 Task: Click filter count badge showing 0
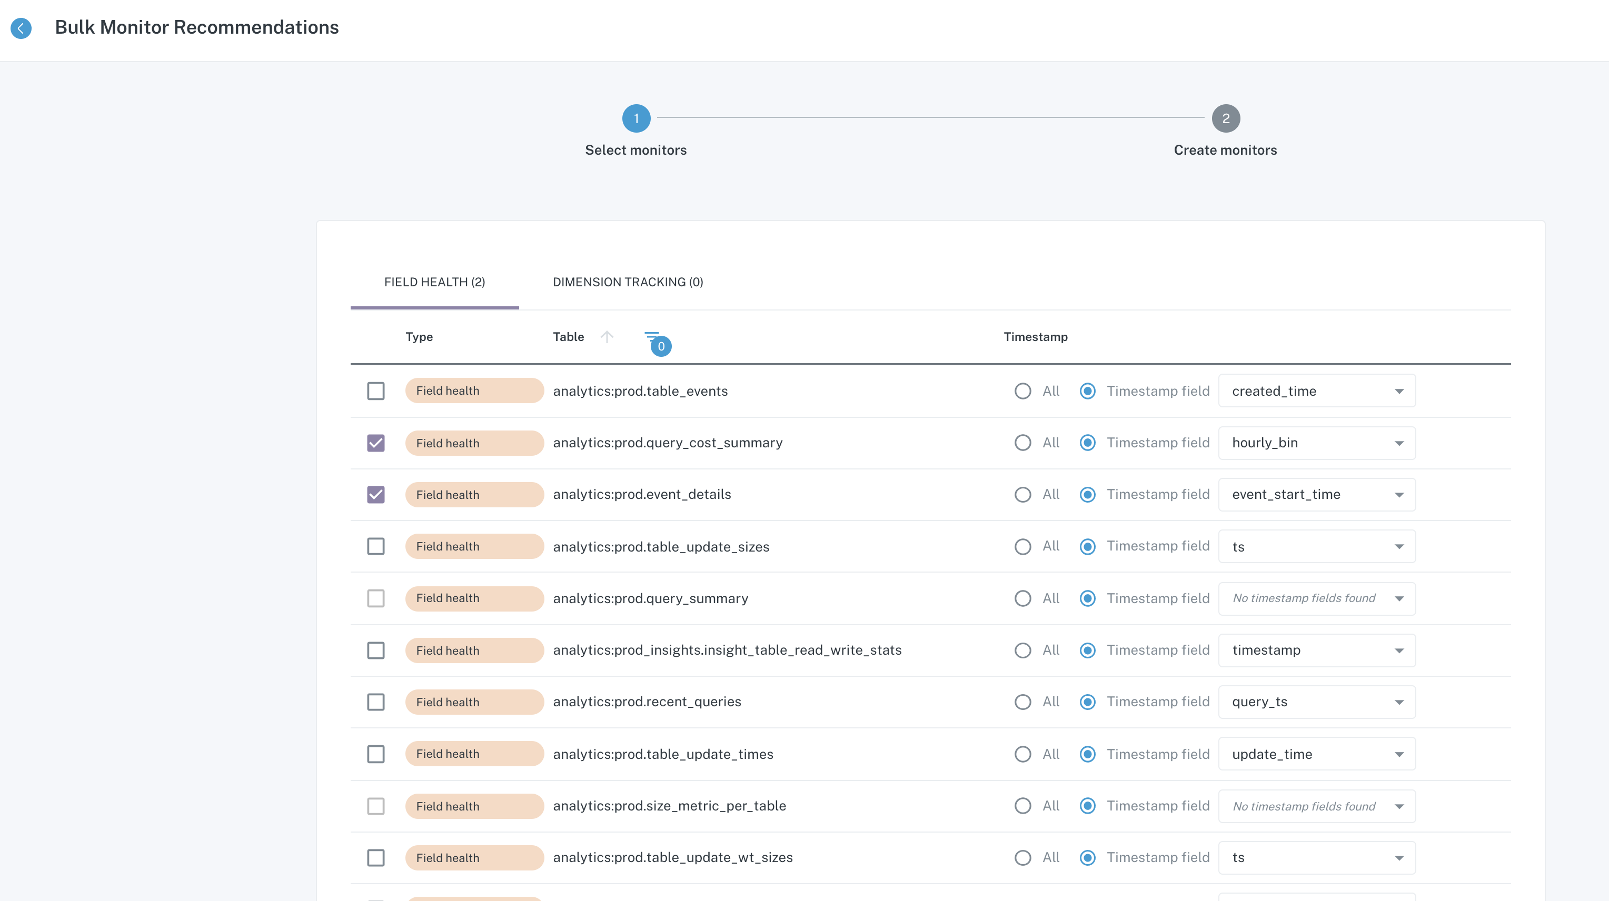[661, 346]
